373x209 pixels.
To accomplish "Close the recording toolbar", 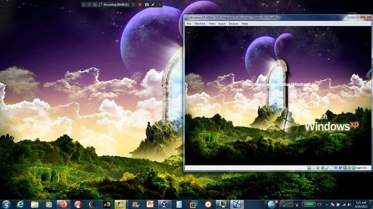I will (x=159, y=5).
